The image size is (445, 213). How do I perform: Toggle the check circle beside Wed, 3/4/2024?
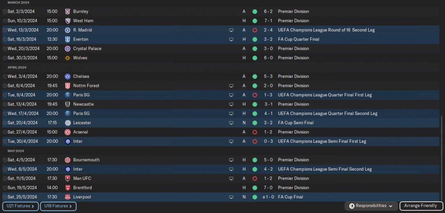(x=5, y=76)
